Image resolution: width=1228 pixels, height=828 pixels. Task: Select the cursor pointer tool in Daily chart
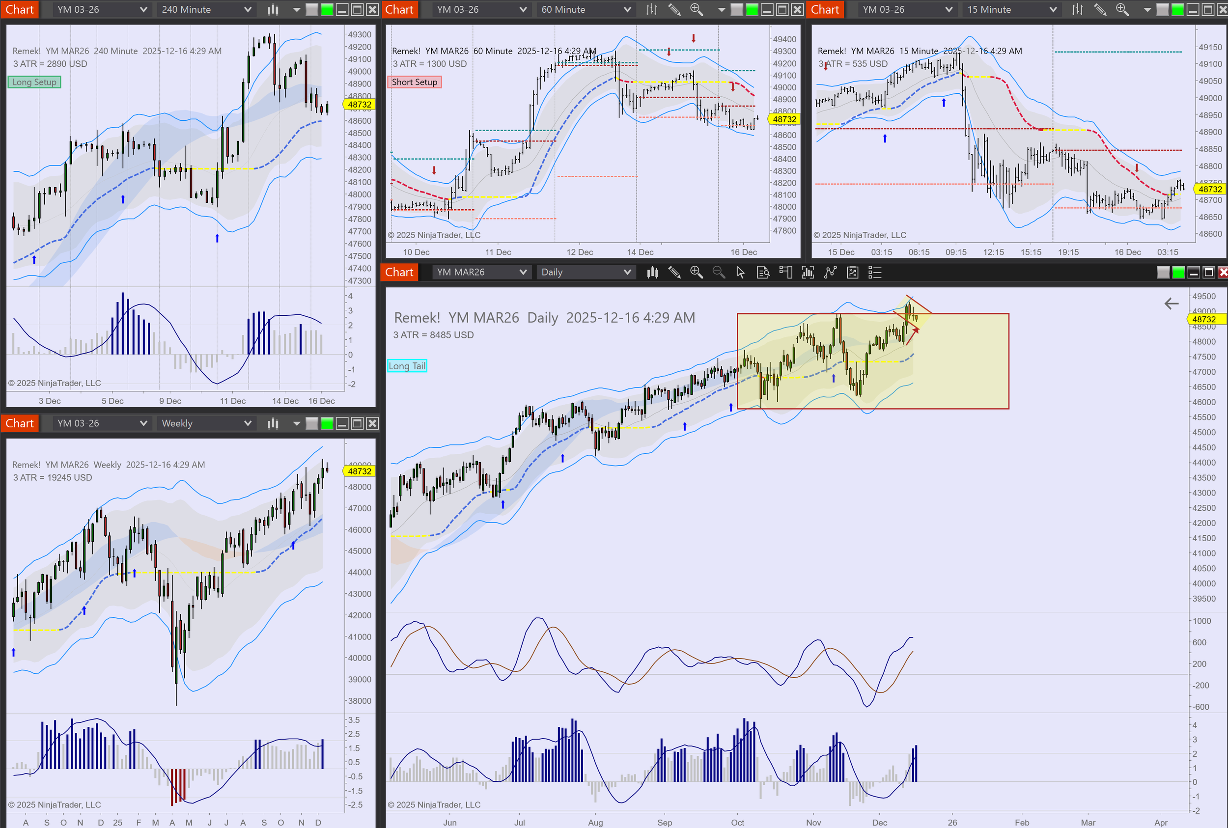pos(741,272)
